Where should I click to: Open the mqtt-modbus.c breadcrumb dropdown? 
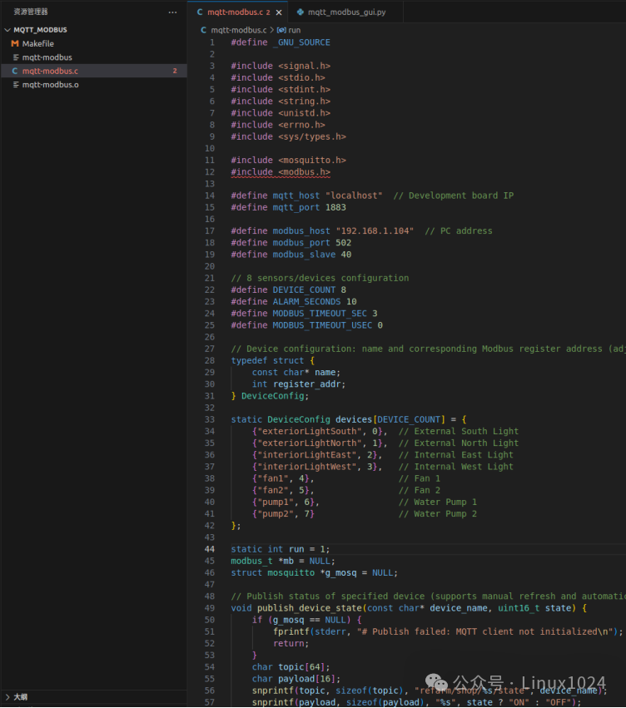237,29
